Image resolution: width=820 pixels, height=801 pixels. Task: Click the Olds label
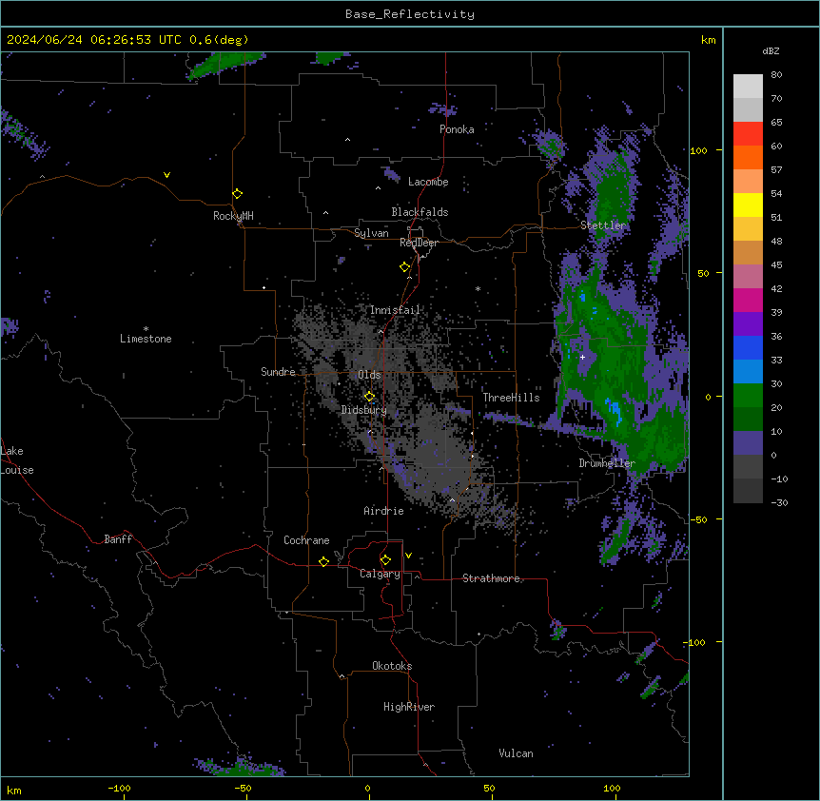[369, 375]
